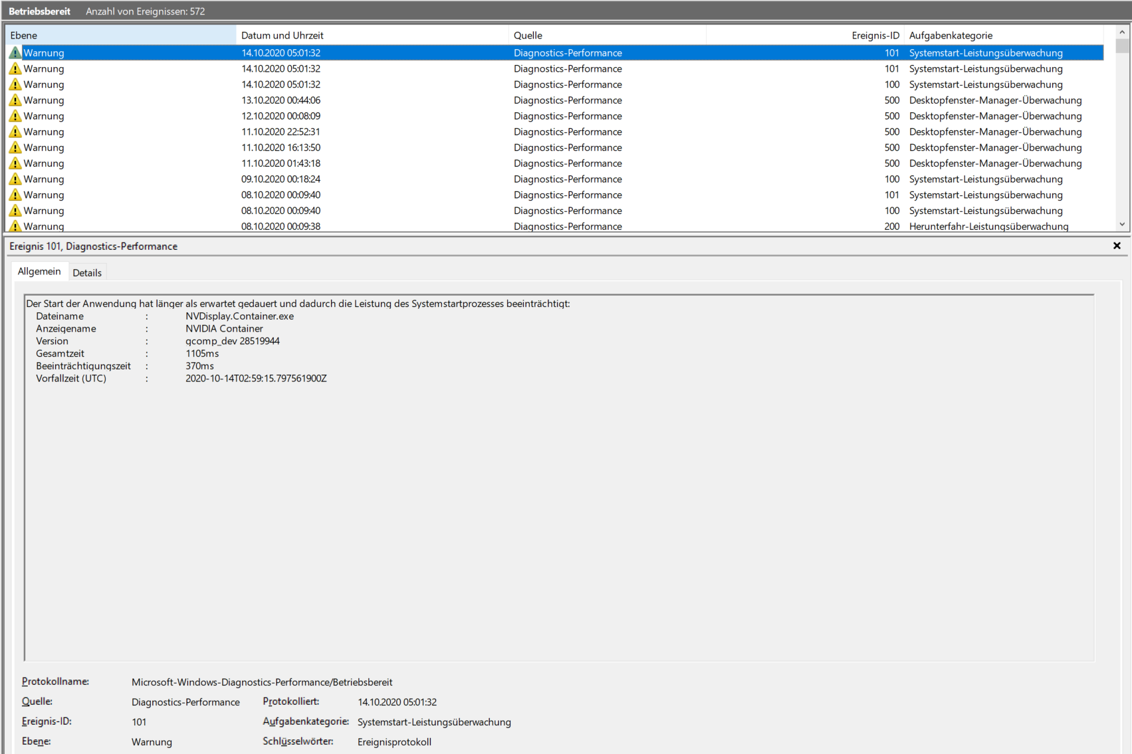Click the Quelle column header
Viewport: 1132px width, 754px height.
click(x=598, y=35)
